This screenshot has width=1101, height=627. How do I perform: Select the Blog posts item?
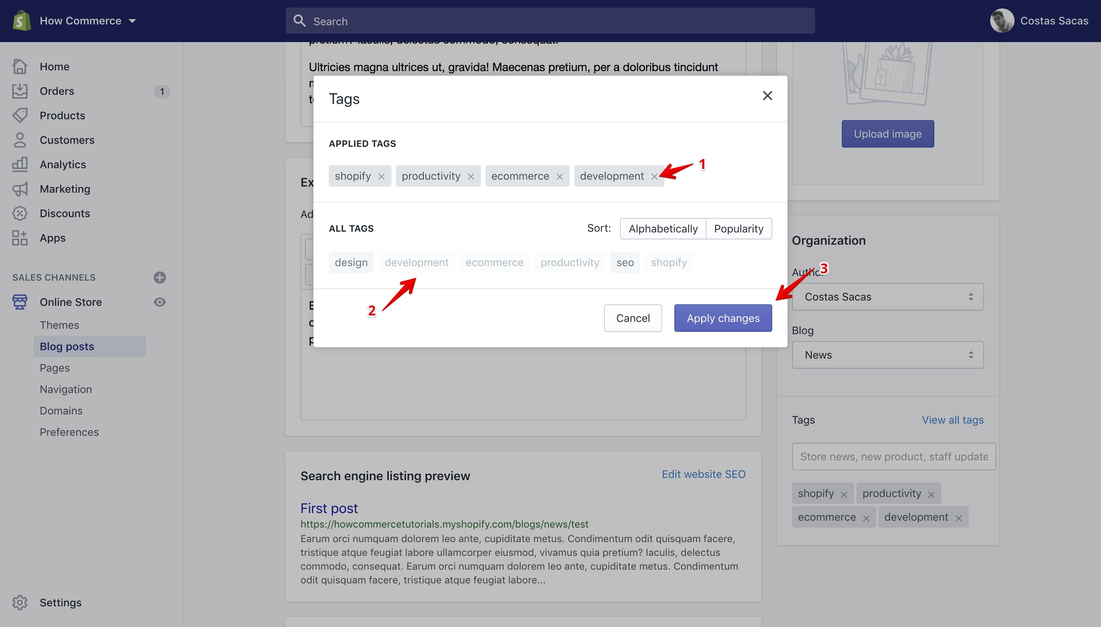pos(89,346)
